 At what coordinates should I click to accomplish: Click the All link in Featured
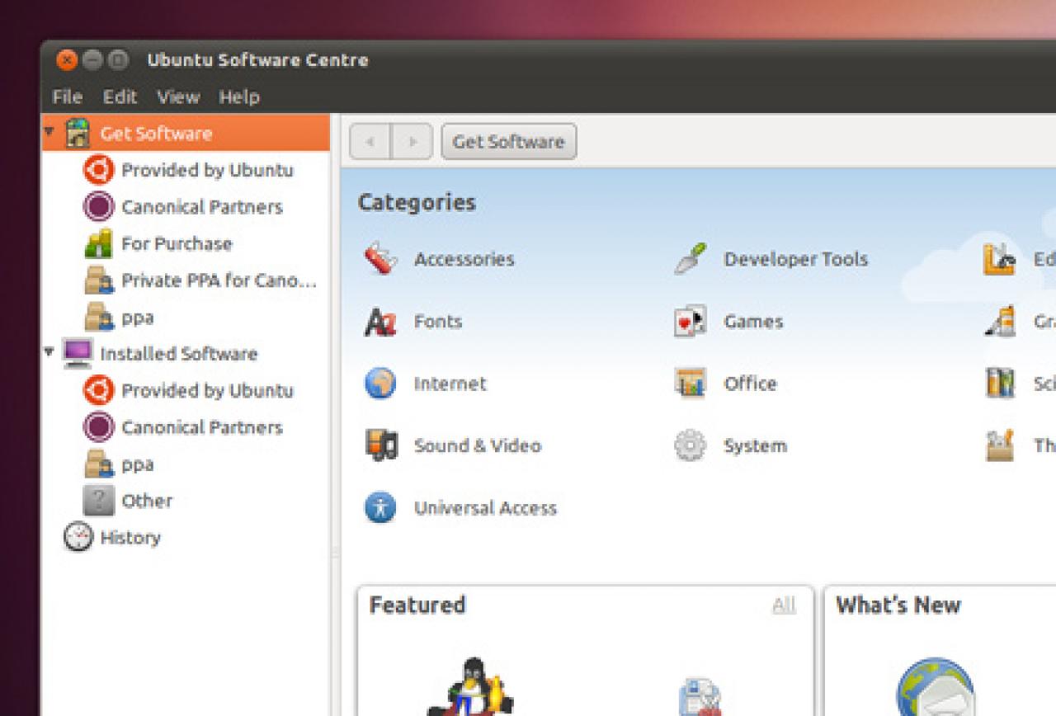[784, 605]
